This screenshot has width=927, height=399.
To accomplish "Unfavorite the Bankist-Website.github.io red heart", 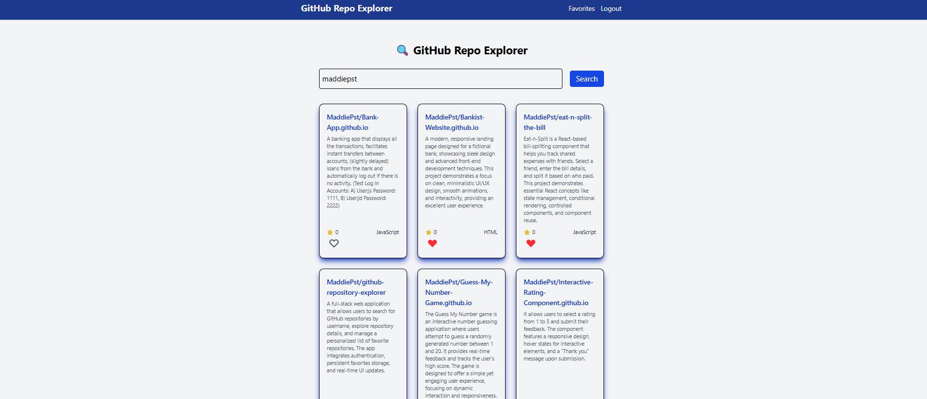I will click(x=432, y=243).
